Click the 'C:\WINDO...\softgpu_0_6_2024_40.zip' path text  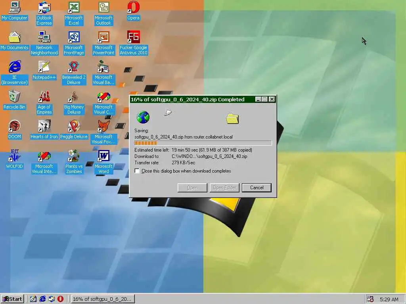(x=209, y=156)
